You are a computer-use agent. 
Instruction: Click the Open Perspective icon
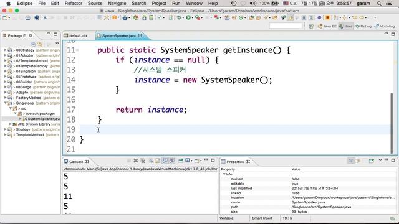tap(311, 26)
